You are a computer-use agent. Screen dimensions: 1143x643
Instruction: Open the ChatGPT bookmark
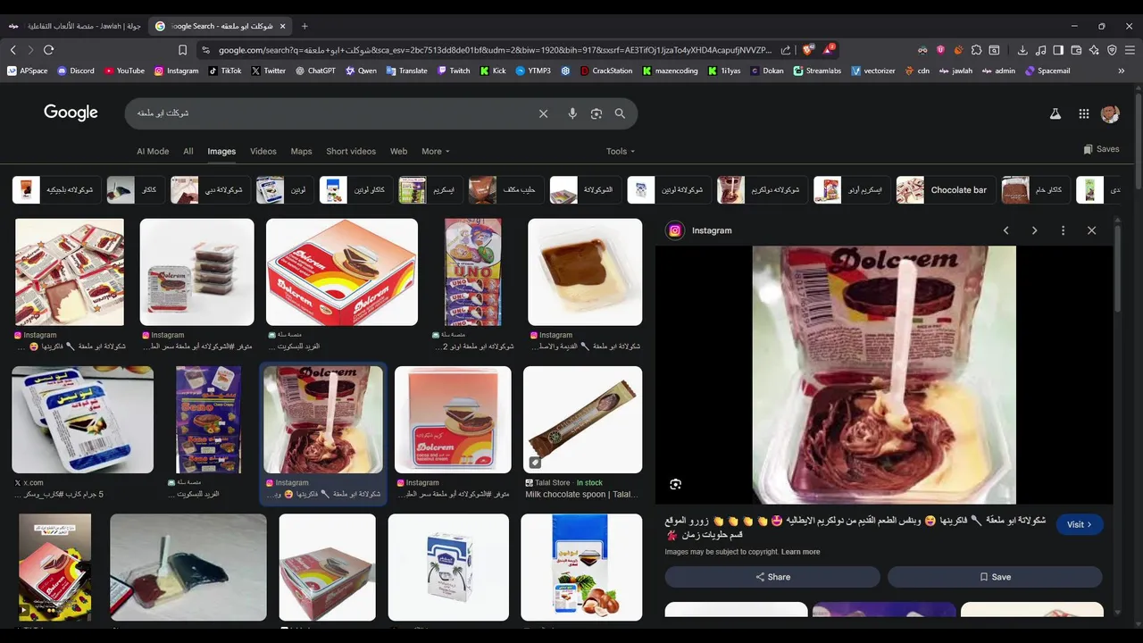point(315,71)
